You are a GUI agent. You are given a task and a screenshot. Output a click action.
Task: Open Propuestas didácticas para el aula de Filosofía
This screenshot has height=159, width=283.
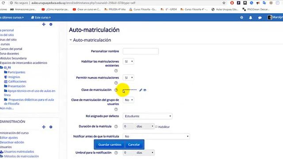point(29,102)
